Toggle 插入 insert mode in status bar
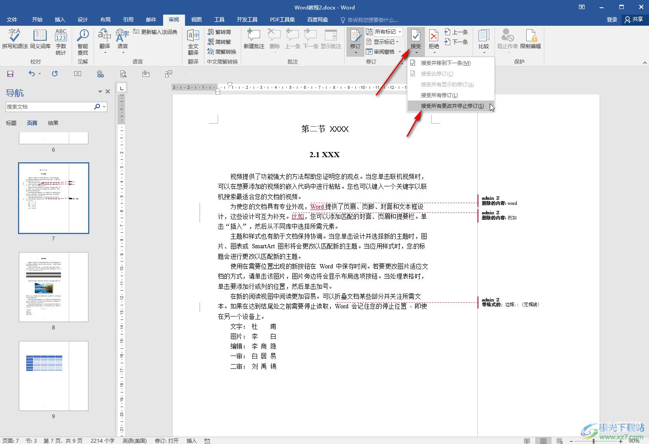 (x=191, y=441)
